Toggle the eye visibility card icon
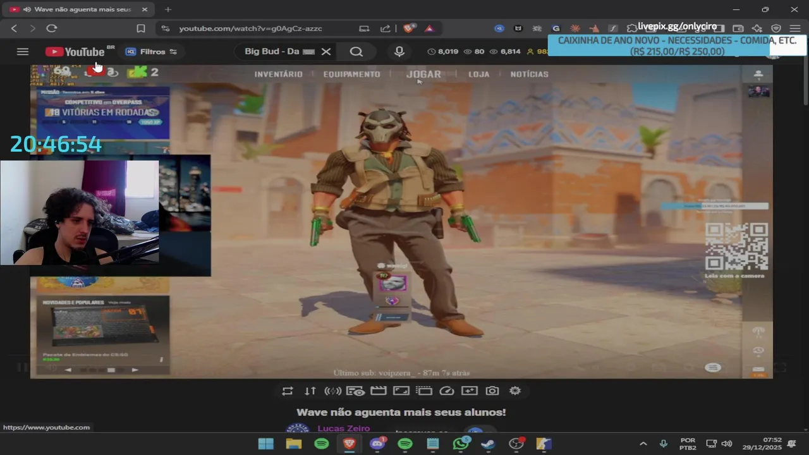 356,391
